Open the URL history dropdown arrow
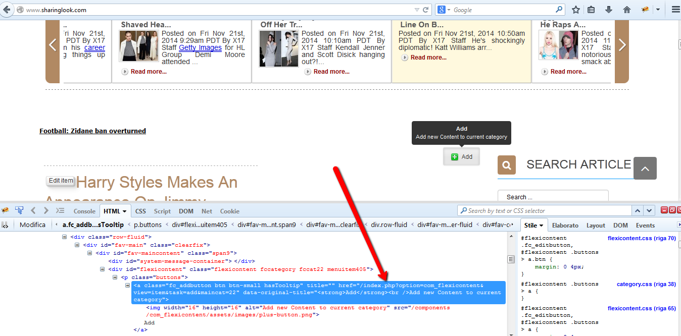 (417, 10)
